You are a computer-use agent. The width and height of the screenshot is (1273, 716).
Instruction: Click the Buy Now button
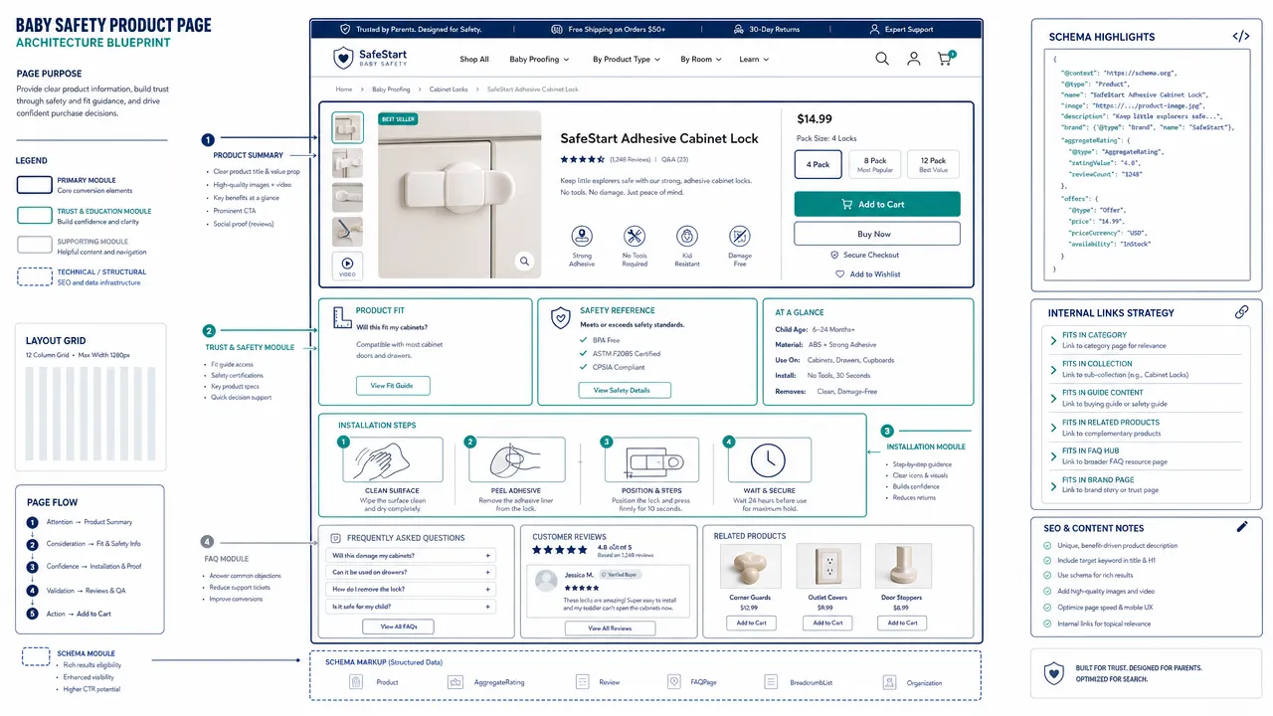coord(877,234)
